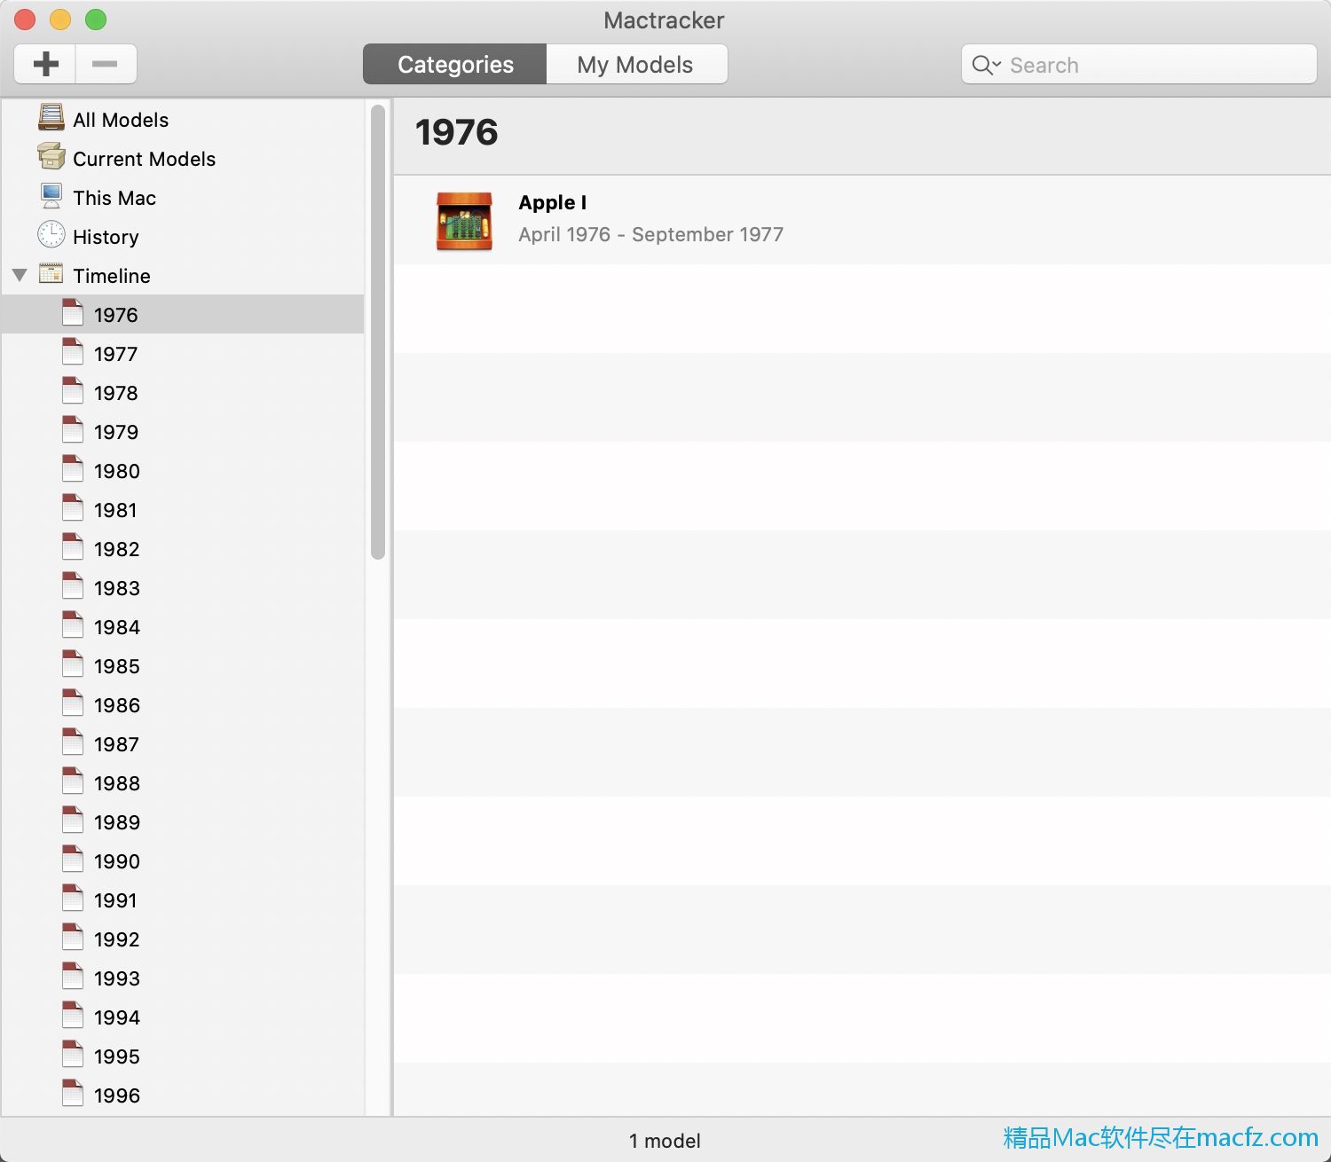The height and width of the screenshot is (1162, 1331).
Task: Click the page icon beside 1981
Action: [73, 508]
